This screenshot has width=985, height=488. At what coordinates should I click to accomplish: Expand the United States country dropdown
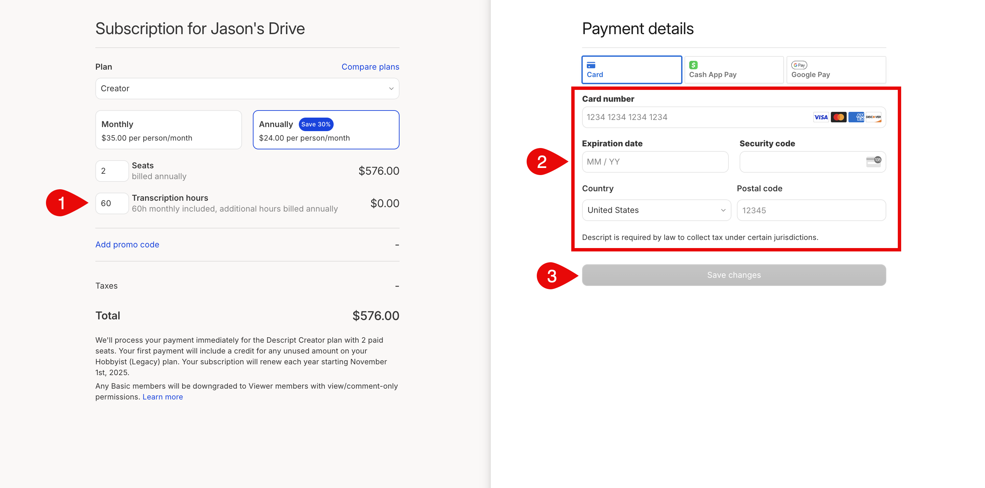pos(656,210)
